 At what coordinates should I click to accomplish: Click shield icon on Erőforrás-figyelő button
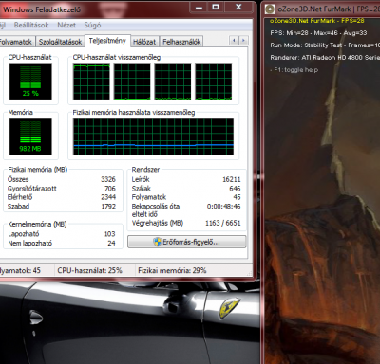tap(158, 242)
